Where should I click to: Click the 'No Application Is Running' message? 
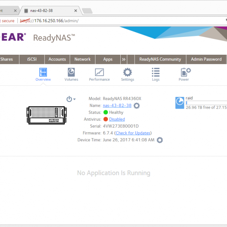[114, 173]
